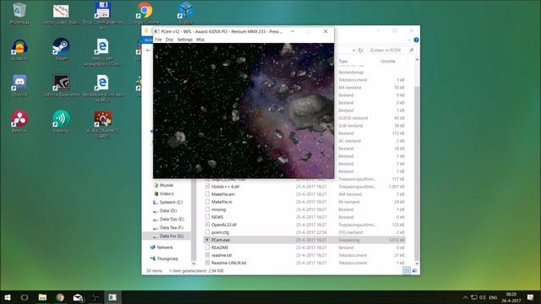Open the taskbar clock and date
541x304 pixels.
511,297
